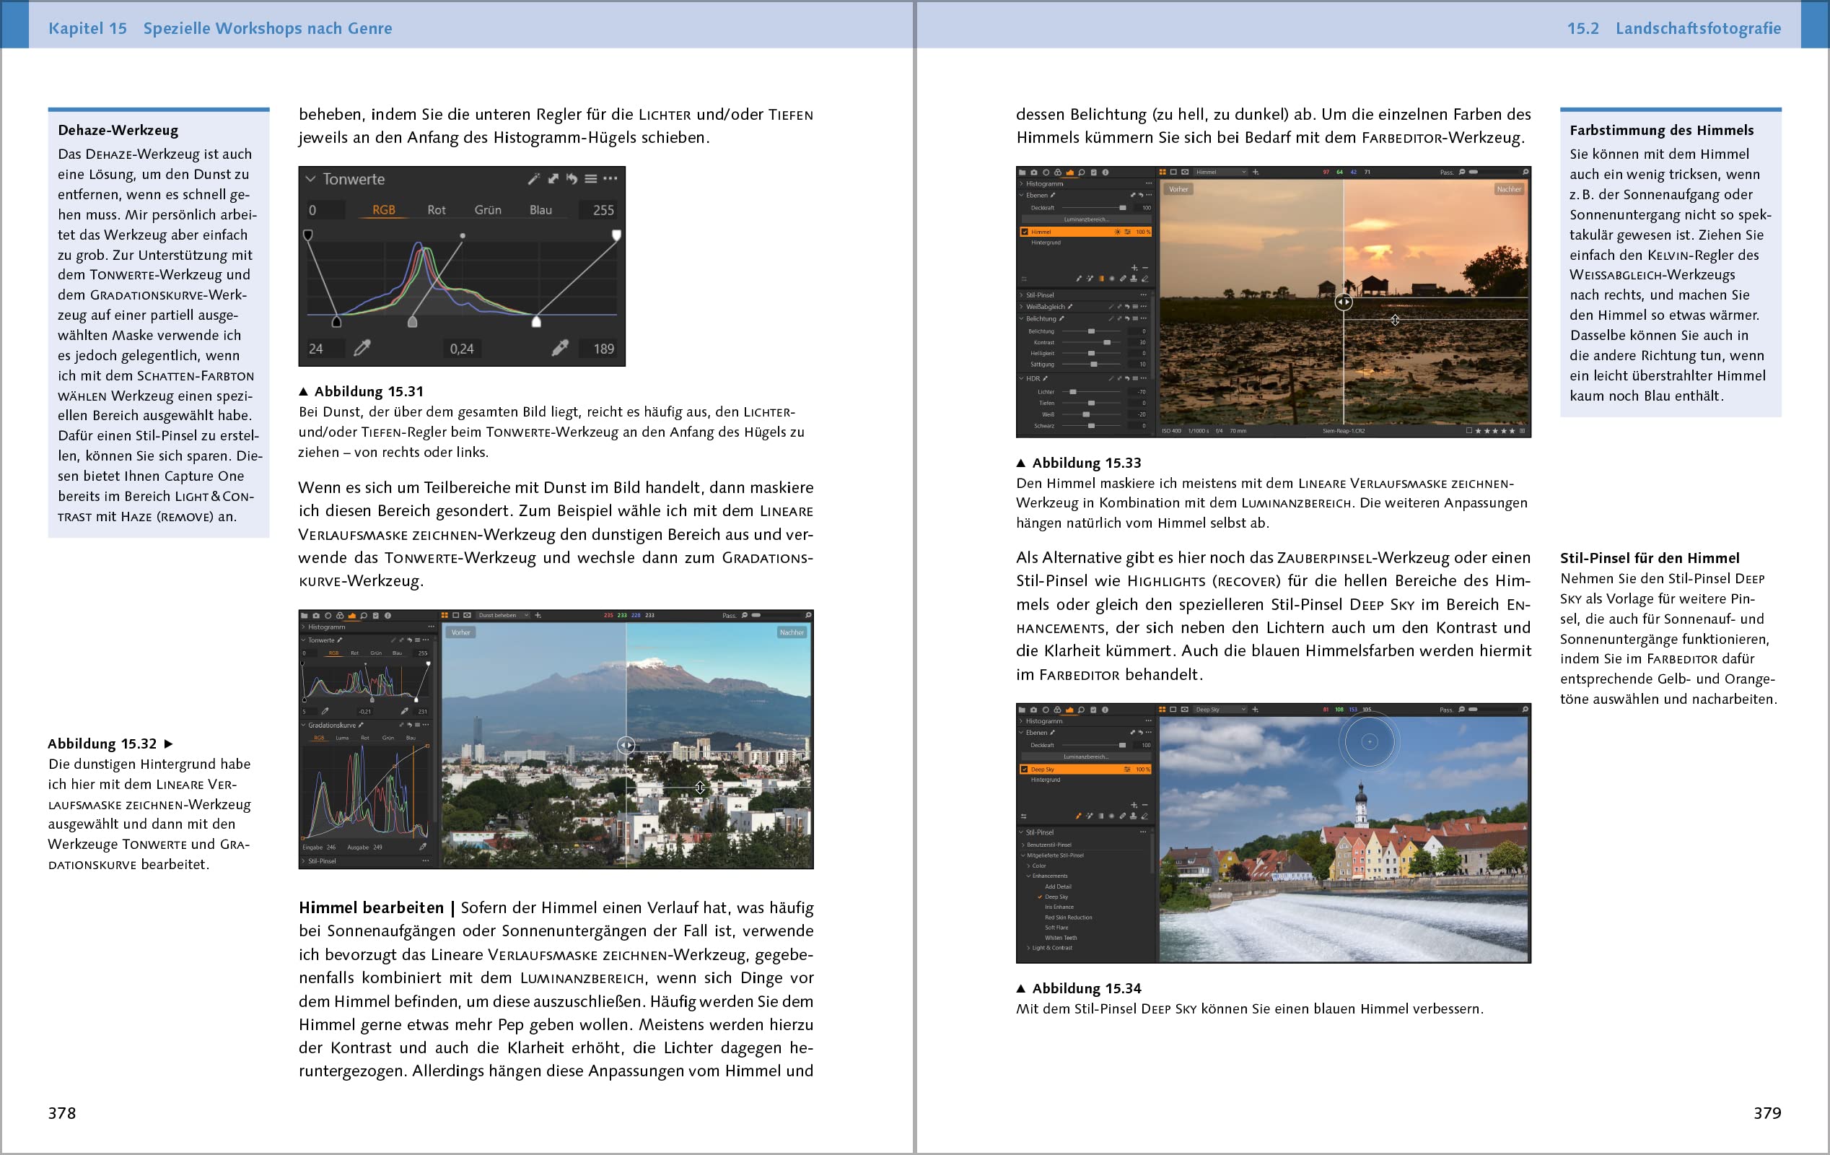Viewport: 1830px width, 1155px height.
Task: Open the Library folder tool tab in Abbildung 15.33
Action: click(x=1022, y=173)
